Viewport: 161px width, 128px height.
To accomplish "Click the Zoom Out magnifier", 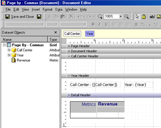I will click(x=100, y=17).
